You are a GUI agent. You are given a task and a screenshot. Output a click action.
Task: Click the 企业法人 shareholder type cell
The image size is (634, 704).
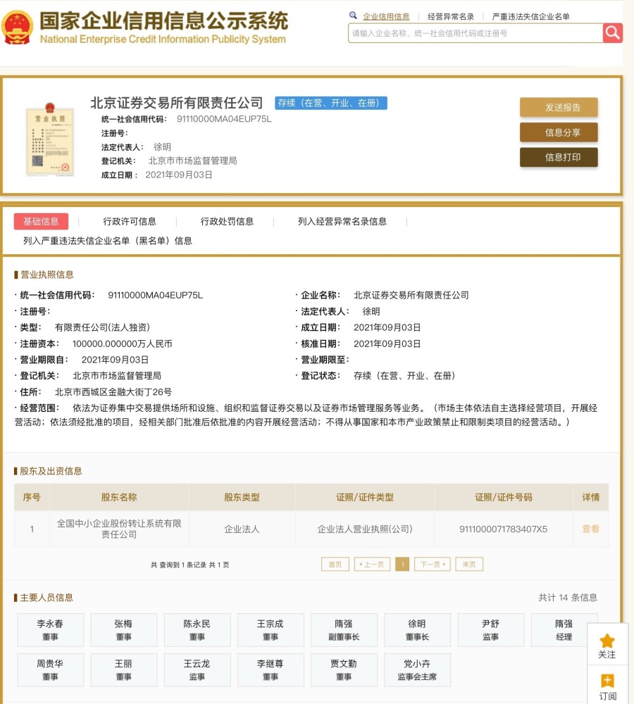click(x=242, y=529)
